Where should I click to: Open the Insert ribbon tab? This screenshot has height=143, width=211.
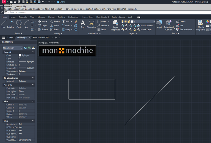(x=13, y=17)
